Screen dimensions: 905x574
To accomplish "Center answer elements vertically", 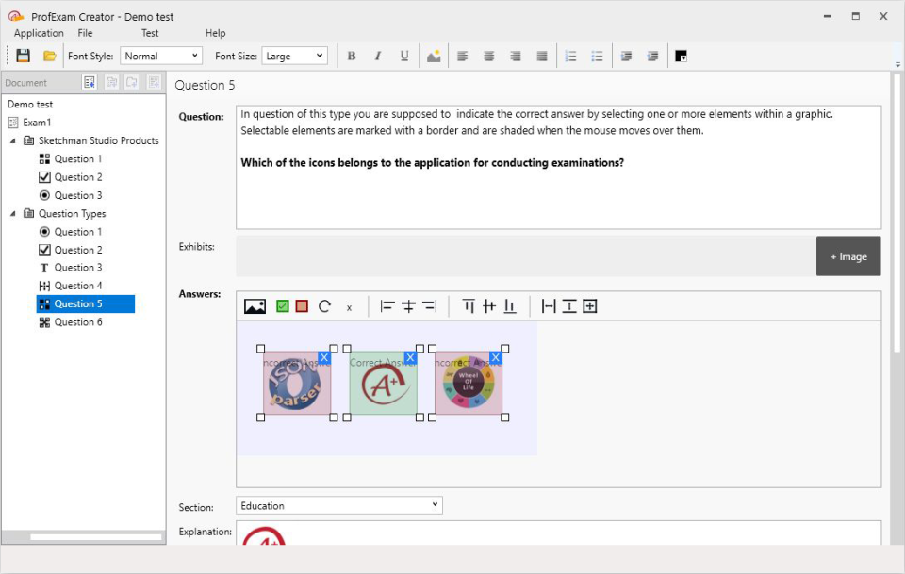I will 489,305.
